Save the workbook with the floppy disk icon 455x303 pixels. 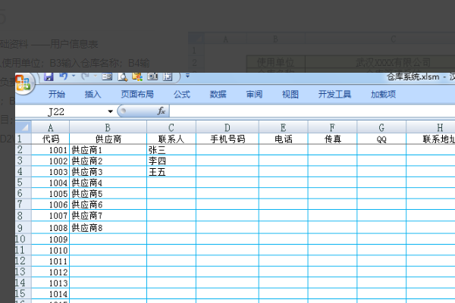click(x=49, y=77)
